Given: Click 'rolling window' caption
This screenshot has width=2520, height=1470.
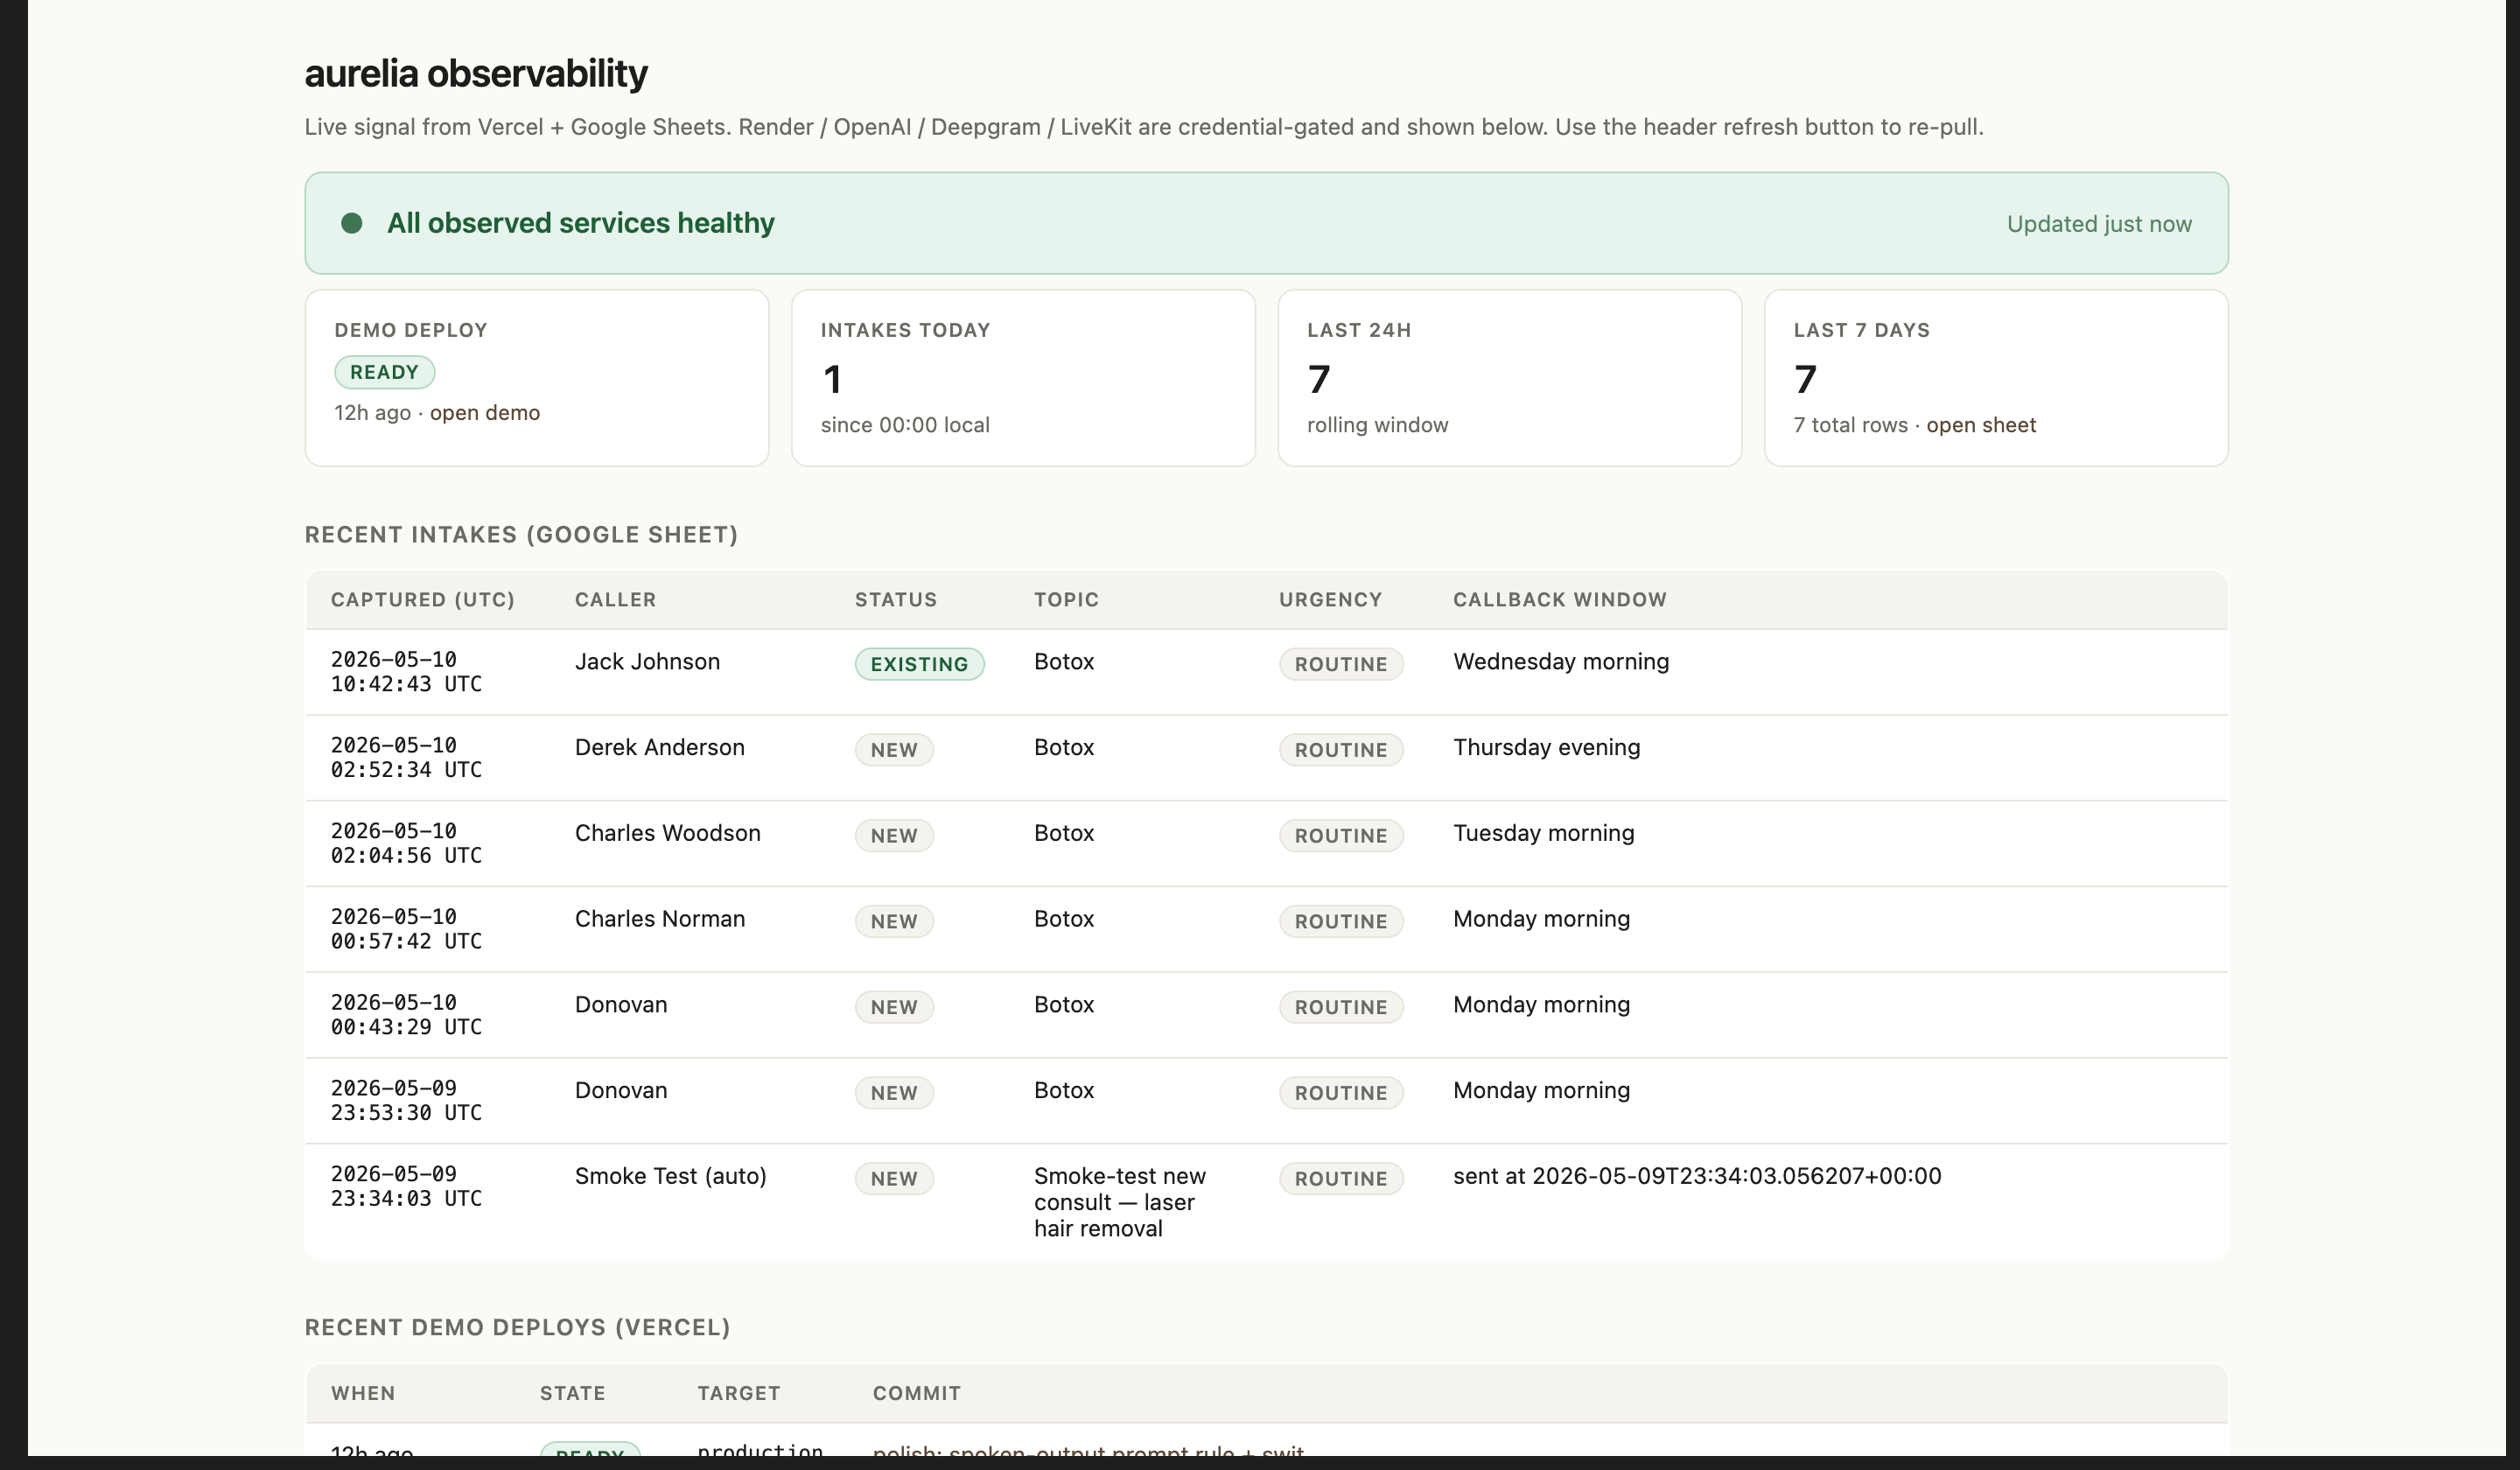Looking at the screenshot, I should (x=1377, y=425).
